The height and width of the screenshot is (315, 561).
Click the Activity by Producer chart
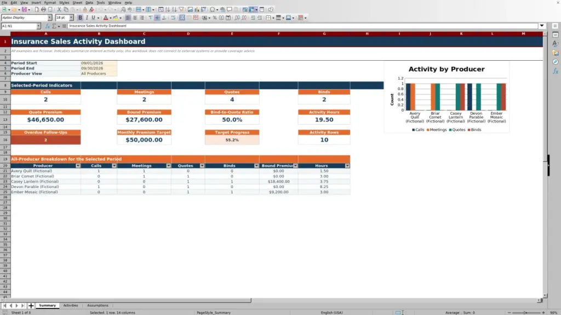[446, 97]
